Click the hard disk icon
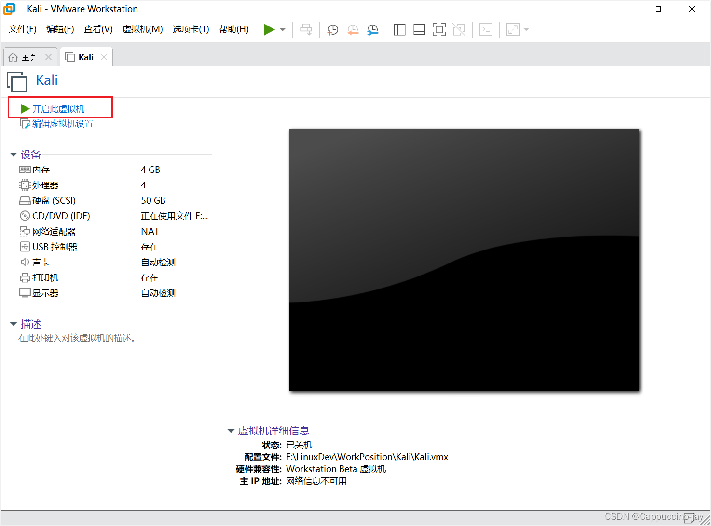This screenshot has width=711, height=526. [25, 200]
